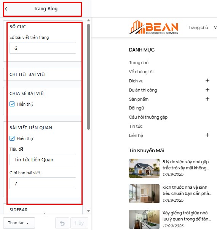Open the Kích thước nhà vệ sinh thumbnail
This screenshot has height=230, width=217.
click(144, 194)
